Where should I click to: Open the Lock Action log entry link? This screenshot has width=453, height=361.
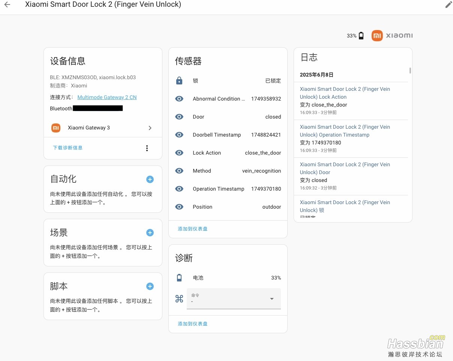point(345,93)
